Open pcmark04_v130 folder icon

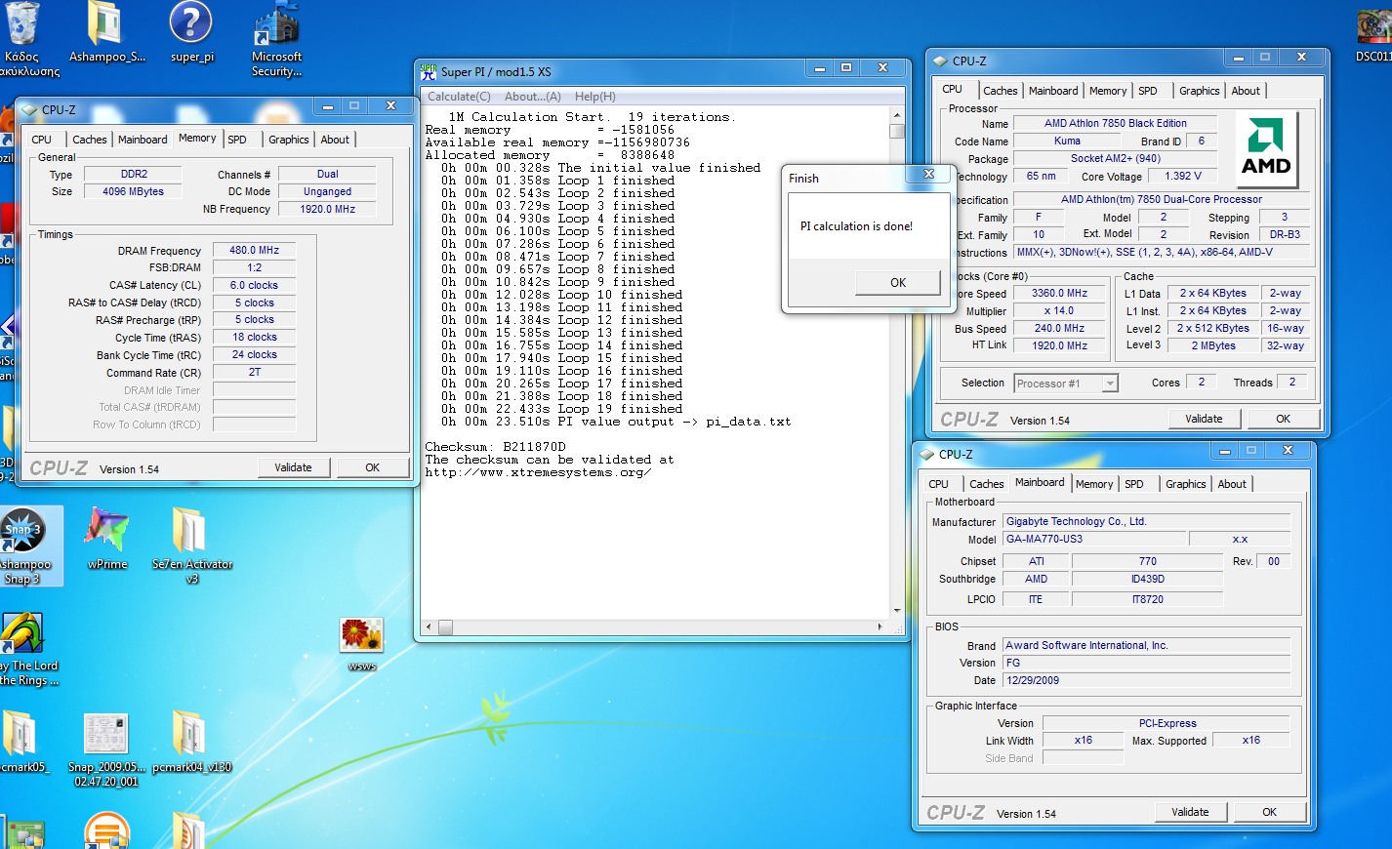tap(191, 743)
